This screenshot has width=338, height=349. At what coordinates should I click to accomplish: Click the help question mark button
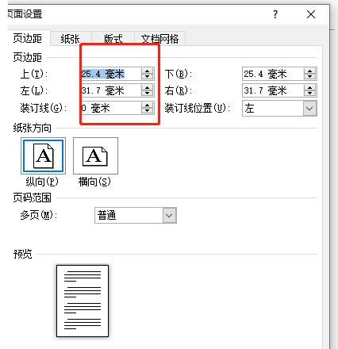275,14
